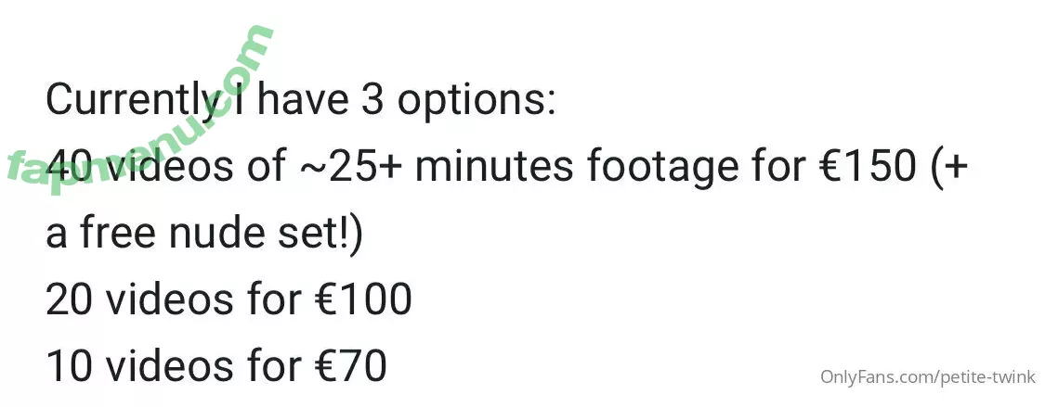Click the 'a free nude set!)' line

pos(204,234)
